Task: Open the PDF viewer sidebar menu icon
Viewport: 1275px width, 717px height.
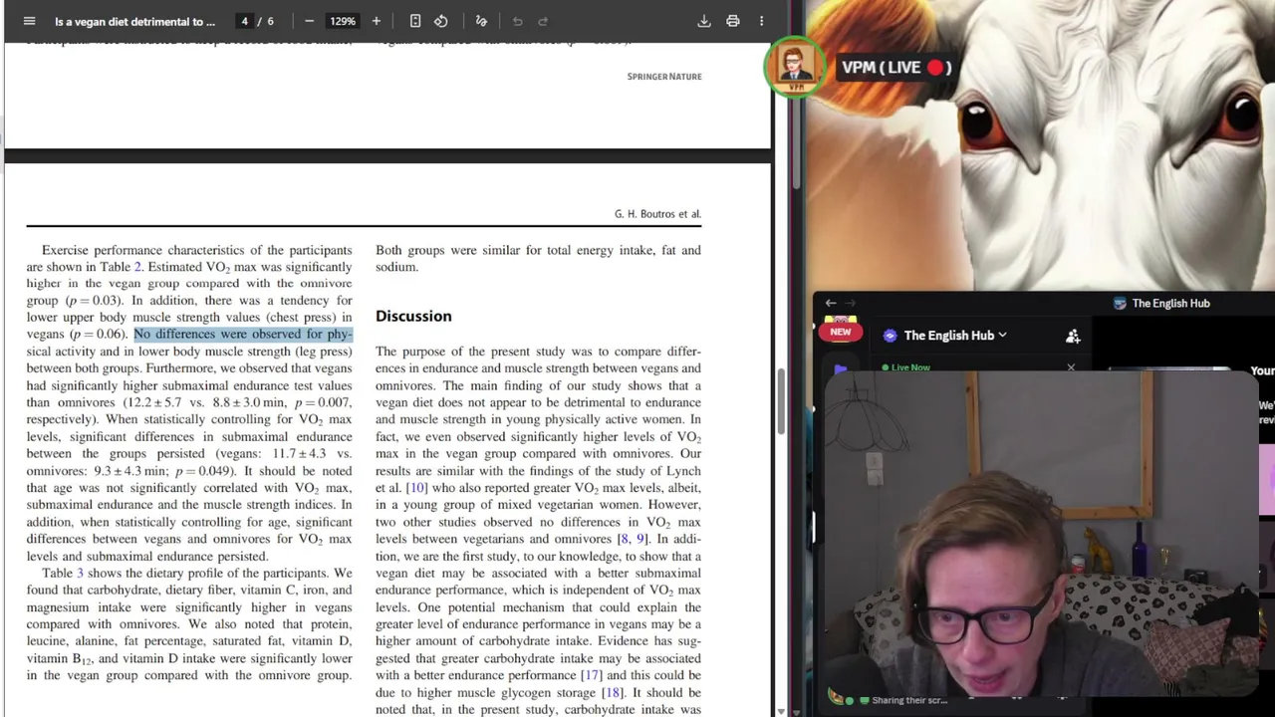Action: (x=29, y=21)
